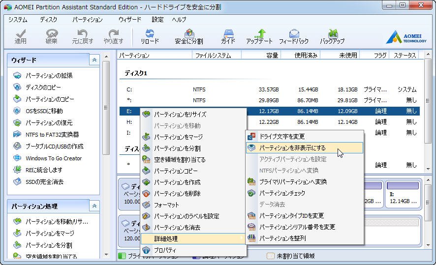Click the リロード (Reload) toolbar icon
This screenshot has width=436, height=265.
tap(150, 37)
